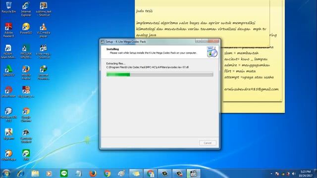Launch Mozilla Firefox from the desktop
Viewport: 317px width, 178px height.
tap(26, 72)
